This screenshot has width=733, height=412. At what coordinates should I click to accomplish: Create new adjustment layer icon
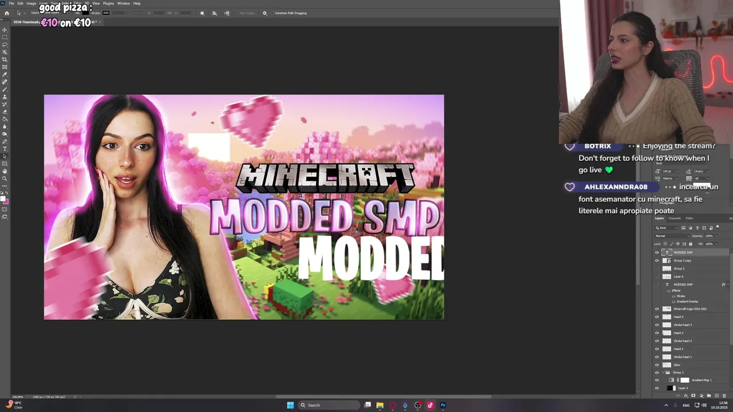point(702,395)
